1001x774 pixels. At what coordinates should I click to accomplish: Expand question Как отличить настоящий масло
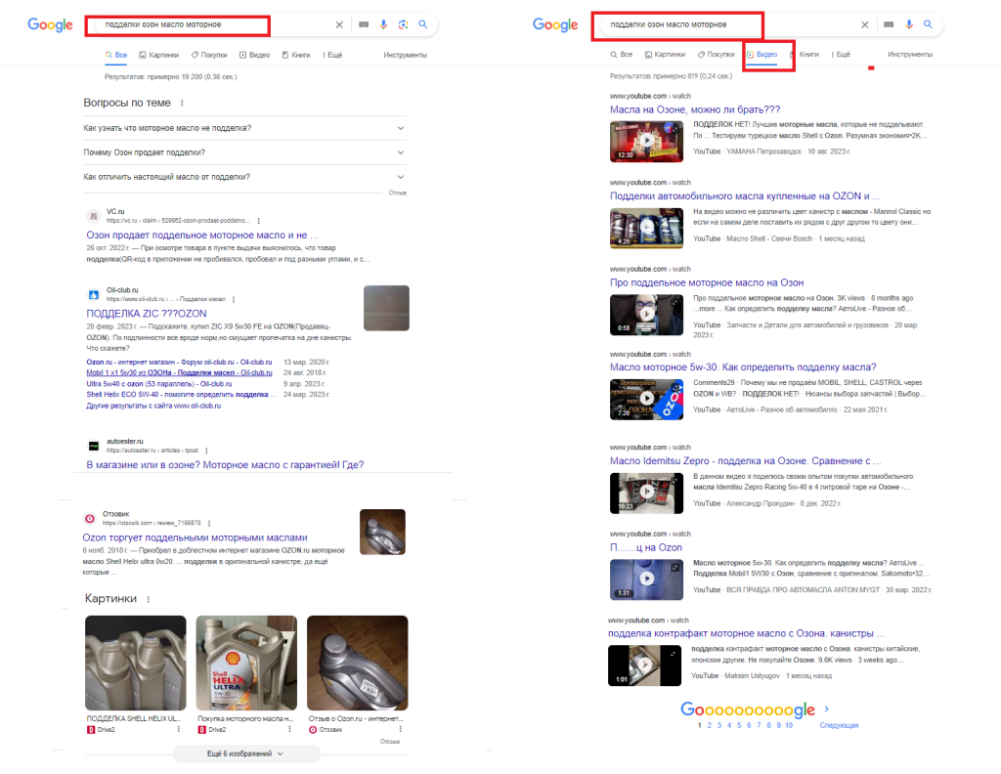point(244,177)
